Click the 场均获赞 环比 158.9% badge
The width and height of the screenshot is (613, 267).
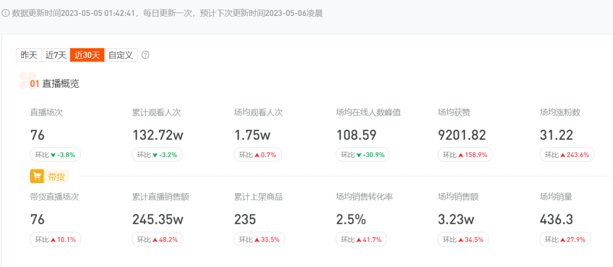click(465, 155)
